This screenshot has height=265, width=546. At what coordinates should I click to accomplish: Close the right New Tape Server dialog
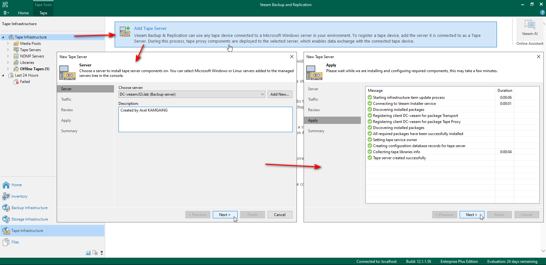click(x=538, y=57)
